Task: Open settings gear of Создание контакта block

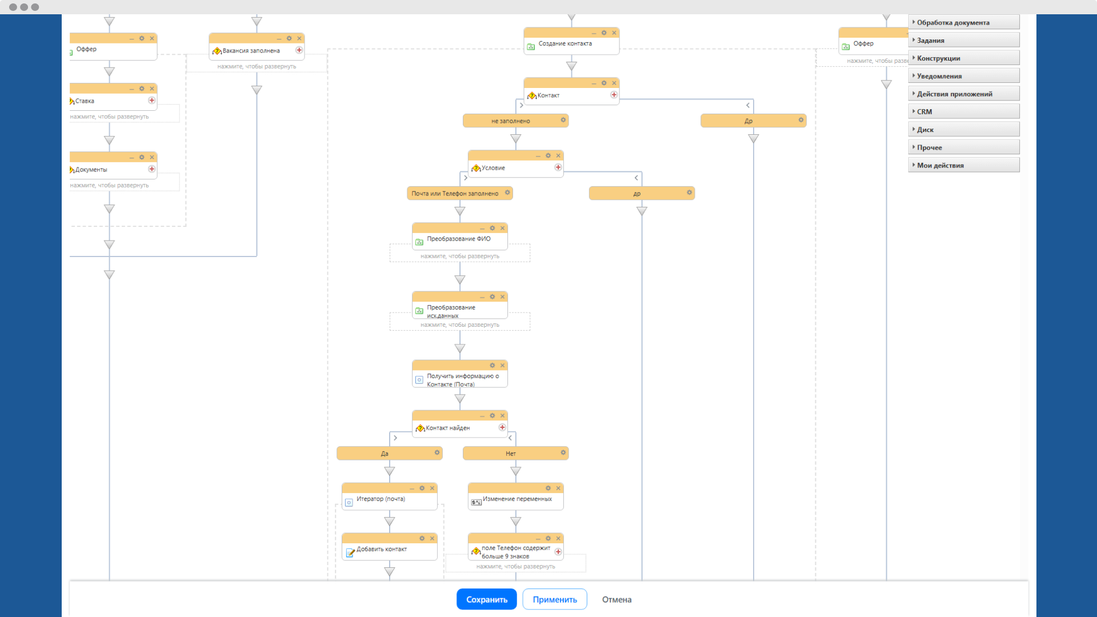Action: click(x=604, y=33)
